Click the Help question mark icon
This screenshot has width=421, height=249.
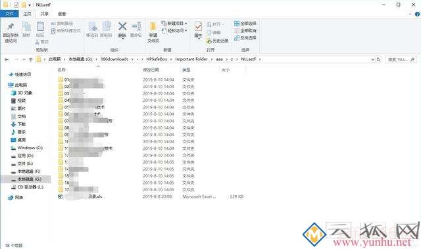[x=417, y=14]
